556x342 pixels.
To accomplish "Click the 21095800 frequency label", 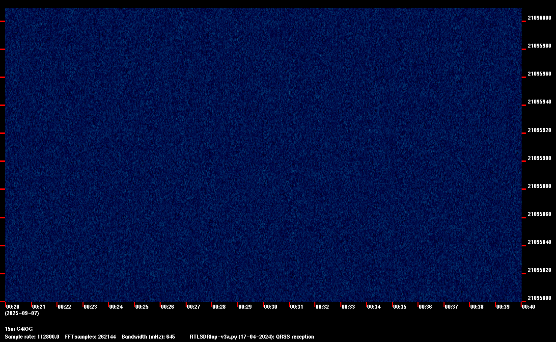I will pyautogui.click(x=539, y=298).
